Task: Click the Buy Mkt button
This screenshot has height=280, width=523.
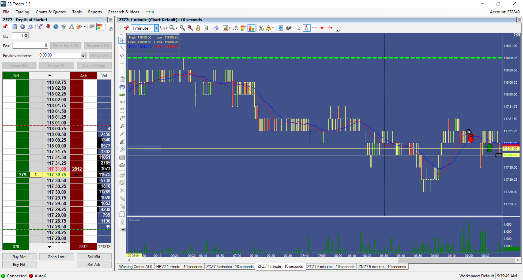Action: pyautogui.click(x=19, y=257)
